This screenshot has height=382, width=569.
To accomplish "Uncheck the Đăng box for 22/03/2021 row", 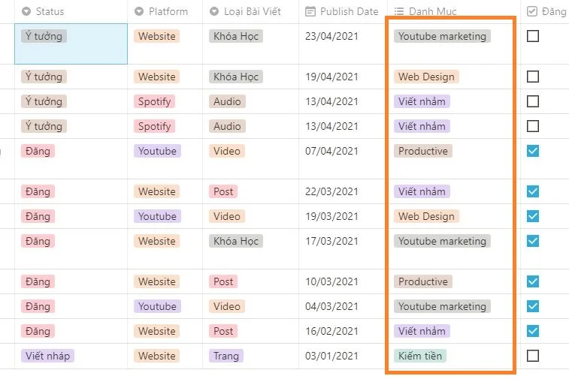I will [x=533, y=191].
